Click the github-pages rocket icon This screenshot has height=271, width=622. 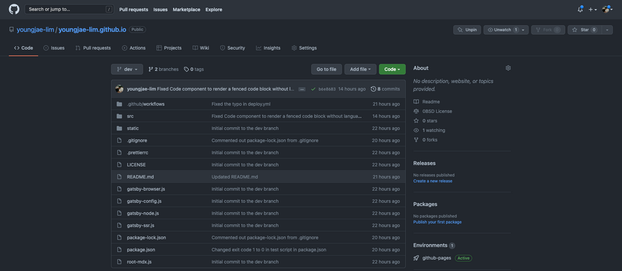tap(416, 258)
